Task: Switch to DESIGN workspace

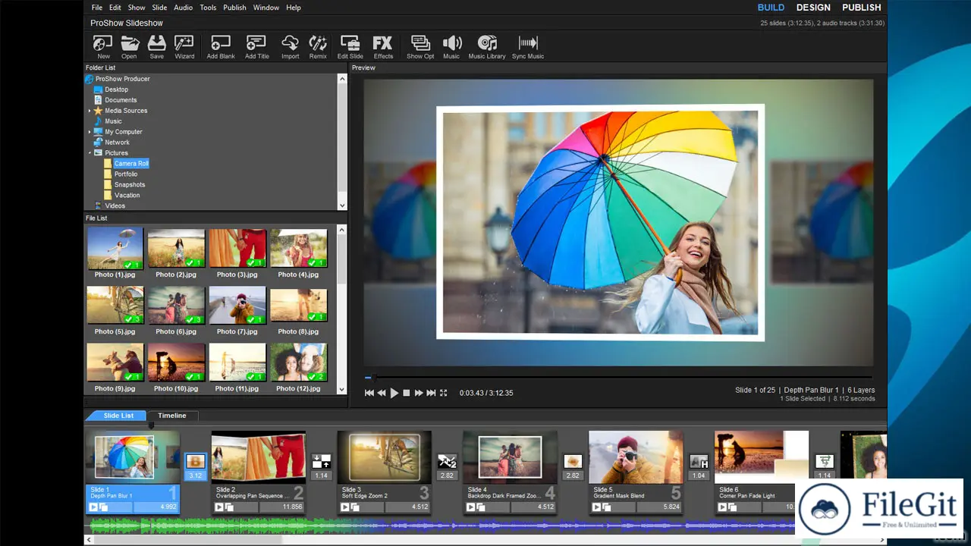Action: (x=813, y=8)
